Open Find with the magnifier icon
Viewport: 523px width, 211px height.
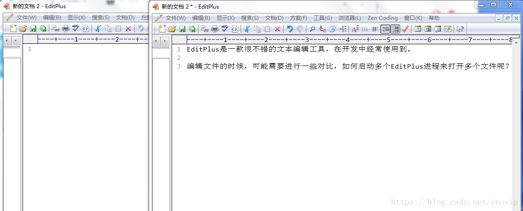pyautogui.click(x=312, y=29)
